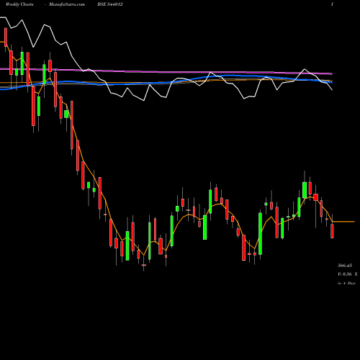This screenshot has width=360, height=360.
Task: Click the last red weekly candlestick
Action: 332,231
